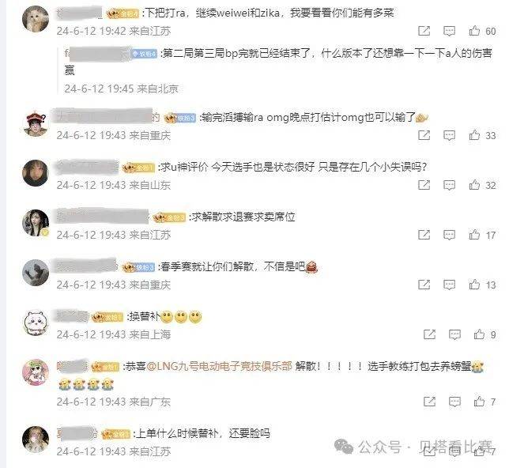Like the 换替补 comment
Screen dimensions: 509x468
[480, 334]
